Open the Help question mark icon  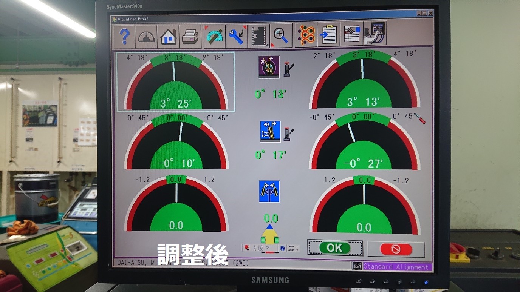124,37
